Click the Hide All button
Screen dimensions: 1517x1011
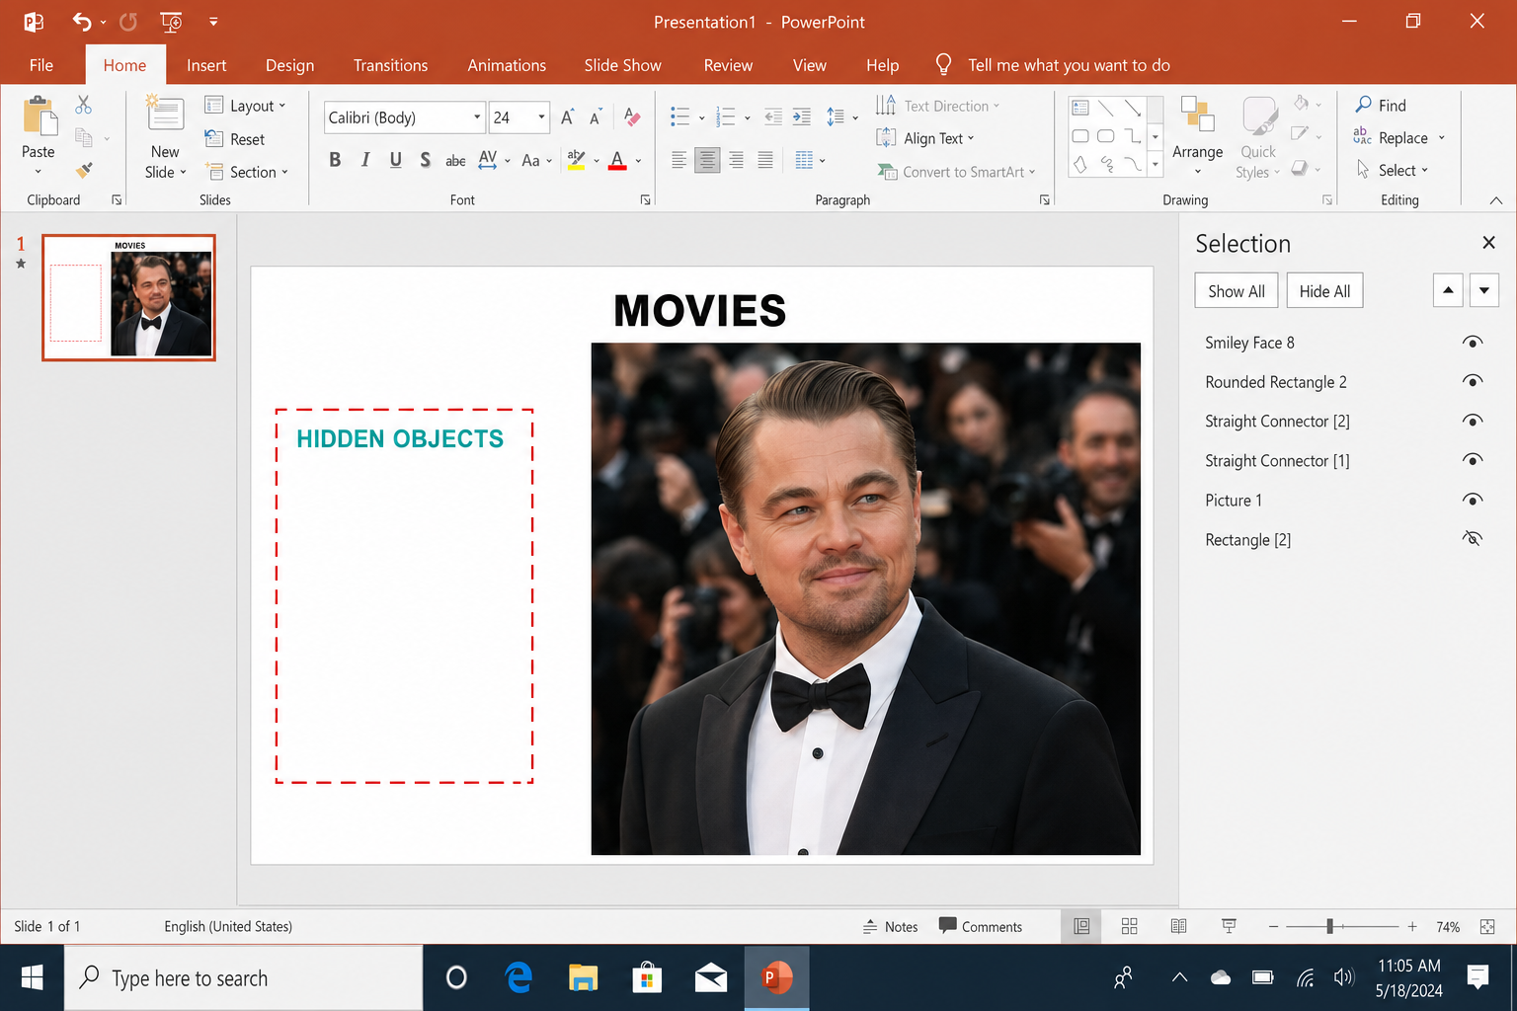coord(1324,291)
